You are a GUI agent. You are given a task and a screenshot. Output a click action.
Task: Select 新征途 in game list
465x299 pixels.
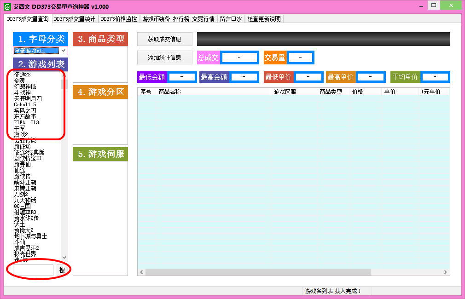[x=22, y=146]
